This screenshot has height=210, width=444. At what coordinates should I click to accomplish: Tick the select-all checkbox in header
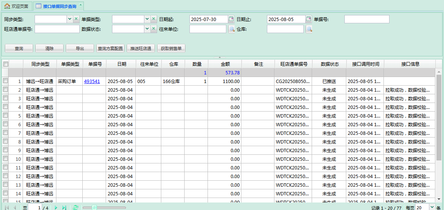[6, 64]
